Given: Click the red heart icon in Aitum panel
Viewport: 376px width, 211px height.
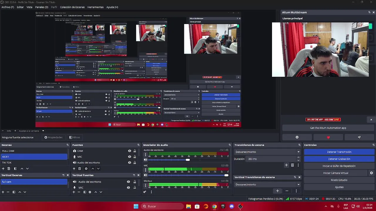Looking at the screenshot, I should (328, 137).
